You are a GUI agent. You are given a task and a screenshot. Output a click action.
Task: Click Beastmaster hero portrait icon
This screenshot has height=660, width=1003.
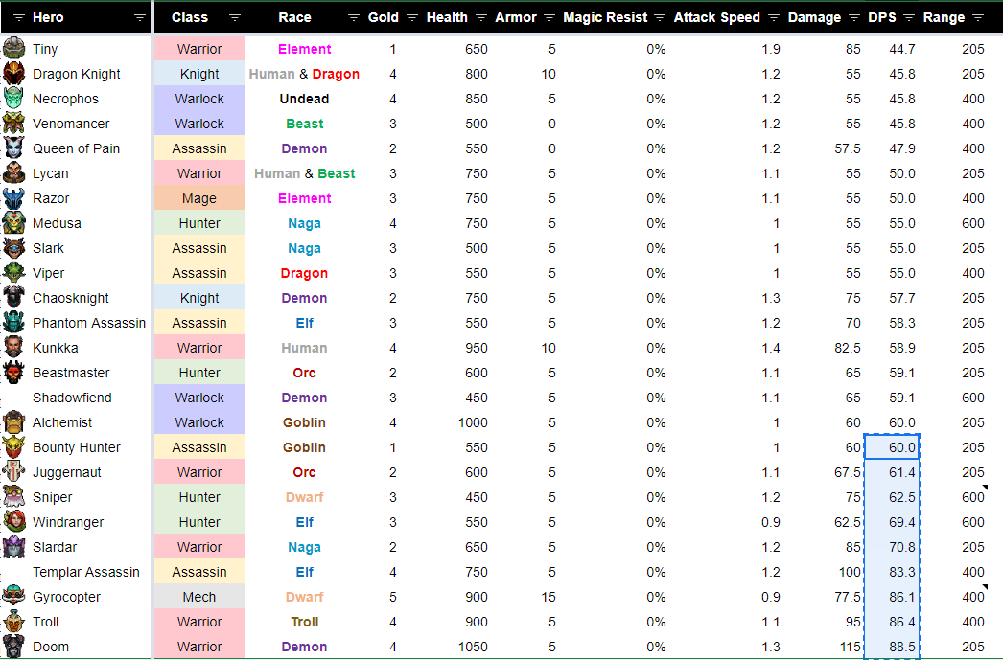(13, 373)
